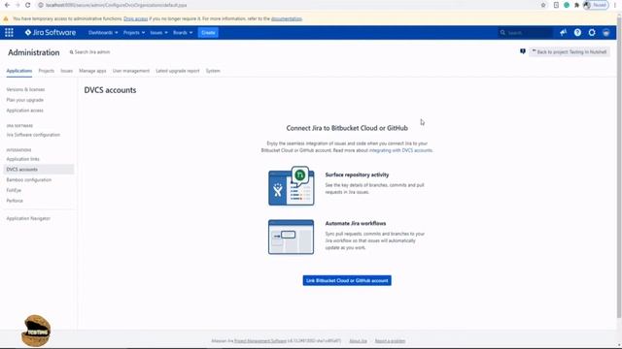The height and width of the screenshot is (349, 622).
Task: Open the Chrome profile button
Action: [x=596, y=5]
